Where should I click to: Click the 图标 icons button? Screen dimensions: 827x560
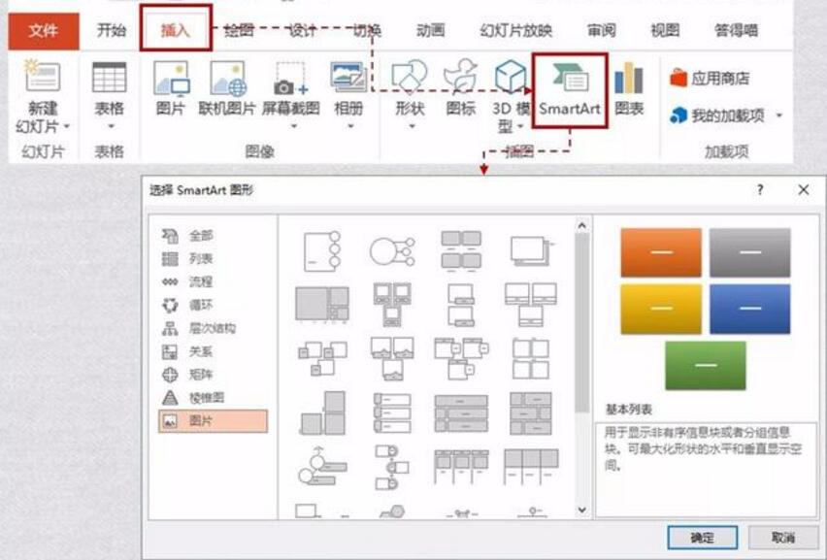[460, 77]
